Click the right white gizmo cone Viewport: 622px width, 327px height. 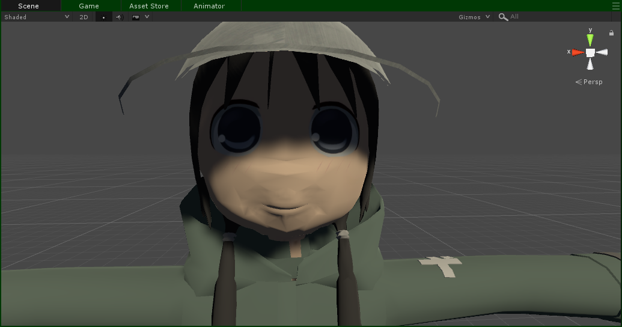pos(602,52)
